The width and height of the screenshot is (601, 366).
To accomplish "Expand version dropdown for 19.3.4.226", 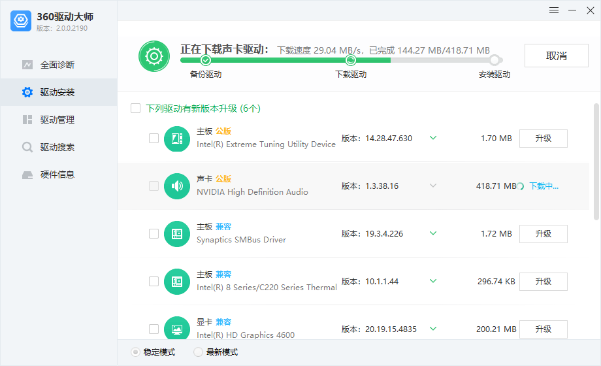I will (433, 233).
